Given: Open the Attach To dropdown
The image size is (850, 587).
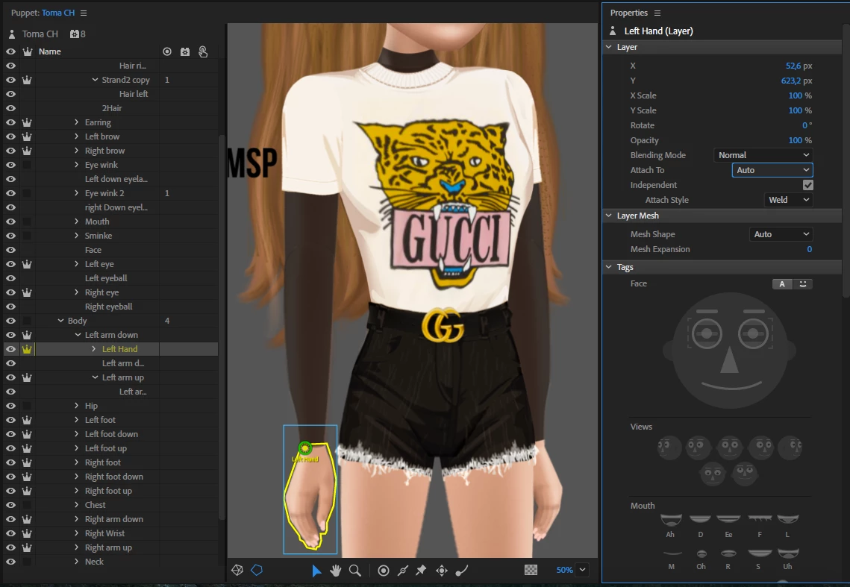Looking at the screenshot, I should click(x=772, y=170).
